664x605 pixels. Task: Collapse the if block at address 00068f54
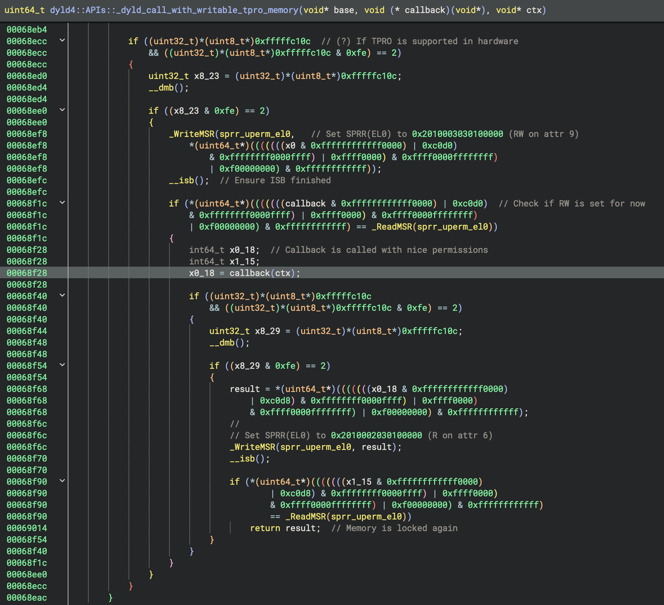(x=62, y=366)
